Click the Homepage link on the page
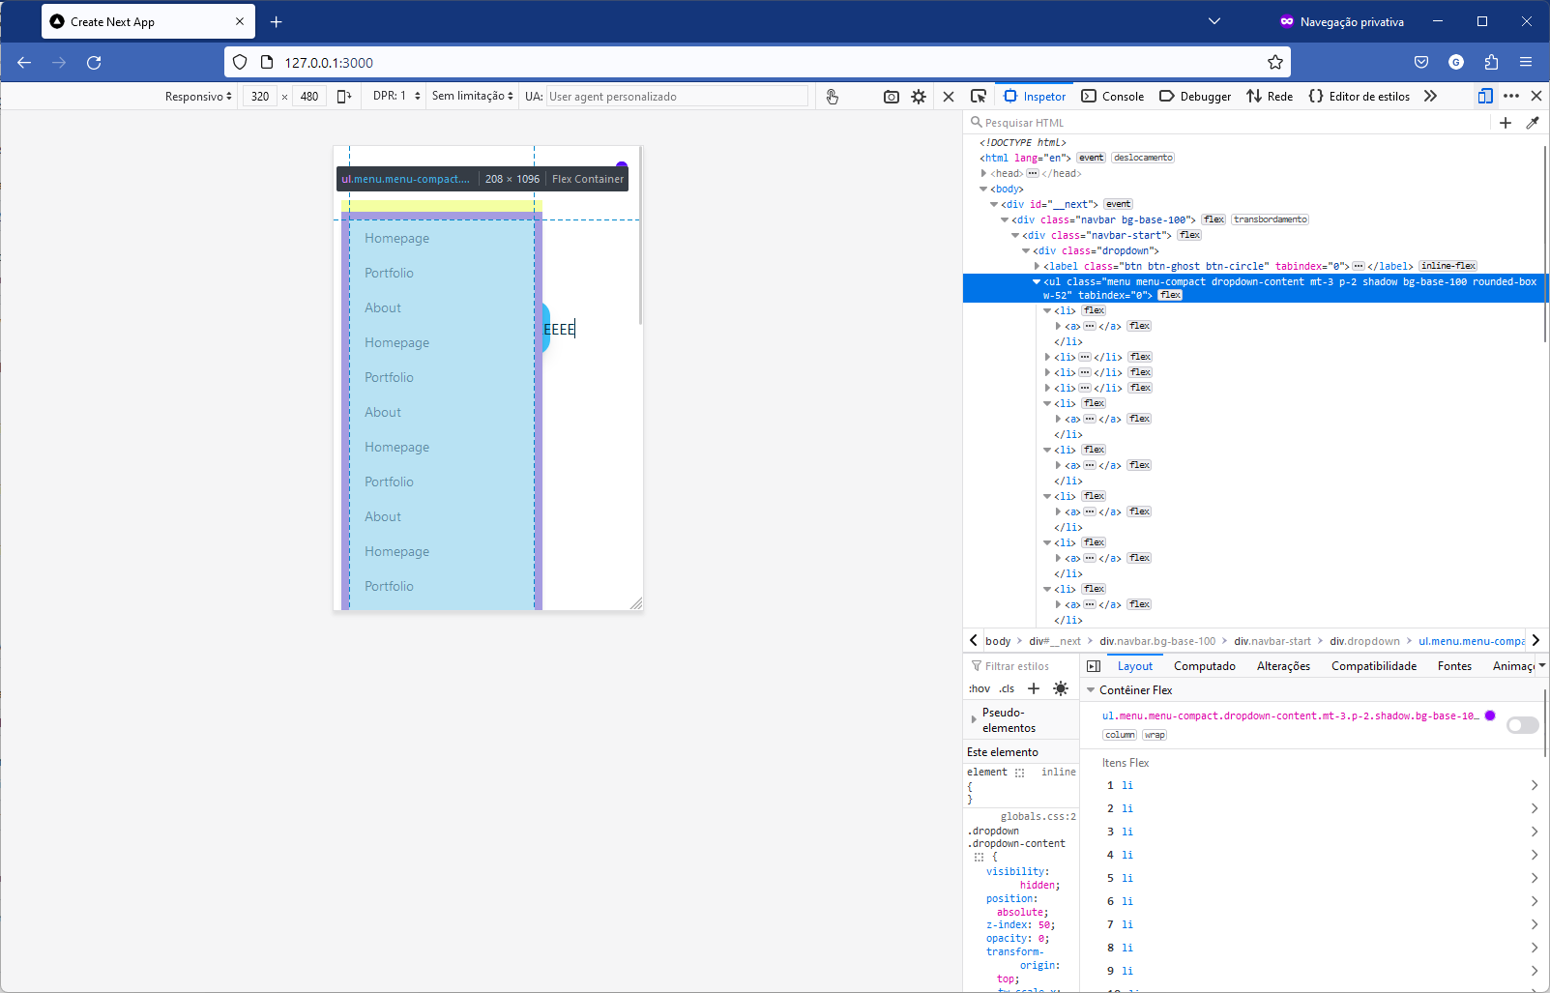The image size is (1550, 993). 396,238
